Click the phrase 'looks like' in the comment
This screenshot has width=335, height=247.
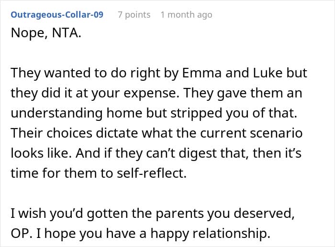41,153
